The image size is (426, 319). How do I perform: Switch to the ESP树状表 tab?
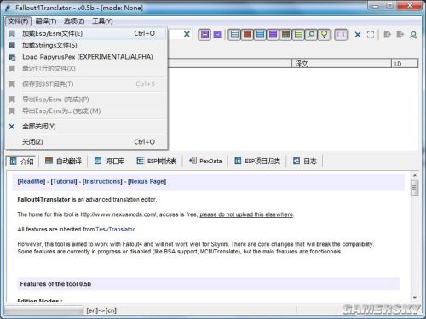pyautogui.click(x=157, y=161)
